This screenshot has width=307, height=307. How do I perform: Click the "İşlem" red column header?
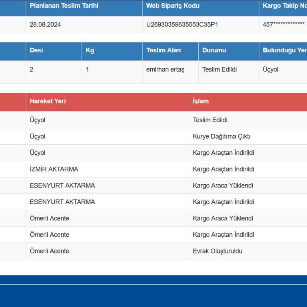[x=201, y=101]
